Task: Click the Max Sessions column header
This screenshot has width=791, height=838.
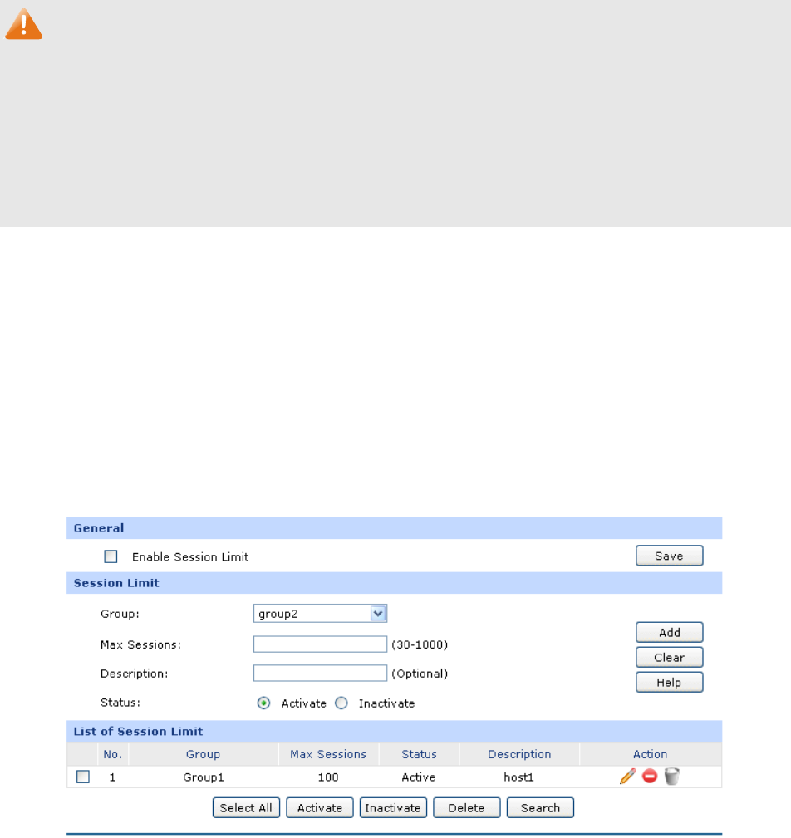Action: coord(328,754)
